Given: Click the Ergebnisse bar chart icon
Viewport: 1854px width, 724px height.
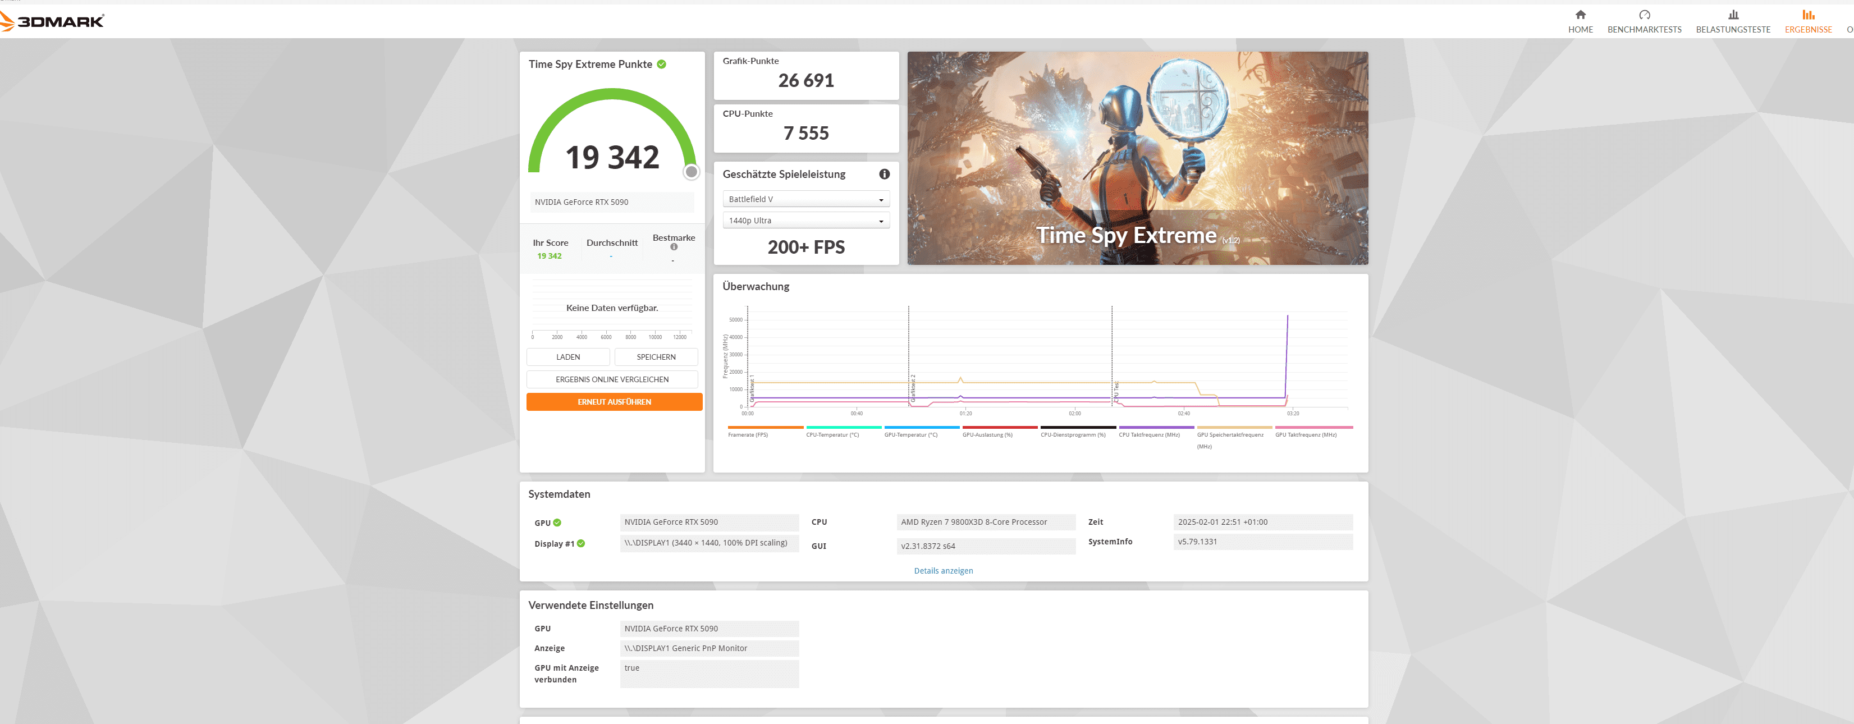Looking at the screenshot, I should click(1808, 15).
